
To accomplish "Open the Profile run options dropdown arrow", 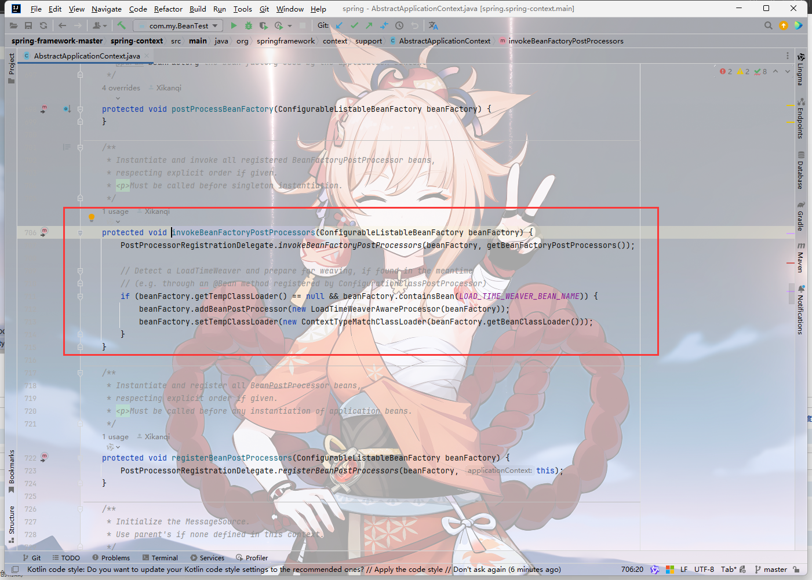I will click(290, 26).
